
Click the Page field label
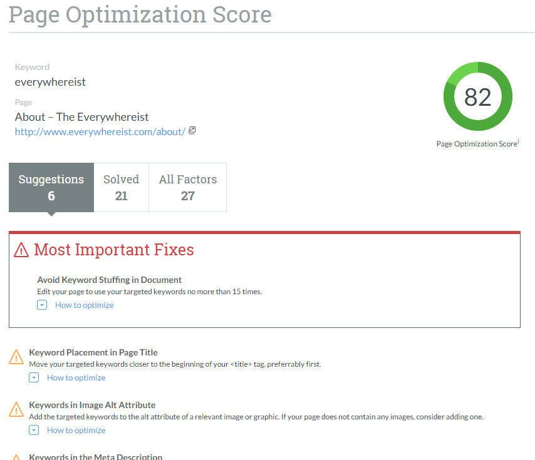[x=23, y=102]
